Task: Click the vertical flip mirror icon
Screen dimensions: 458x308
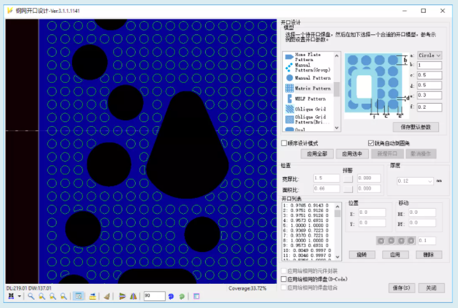Action: click(x=122, y=297)
